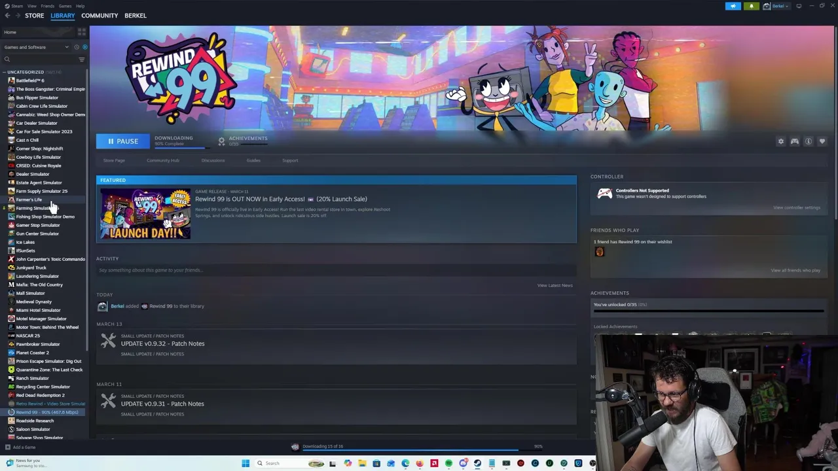Toggle the Ready to Play filter
838x471 pixels.
click(84, 47)
